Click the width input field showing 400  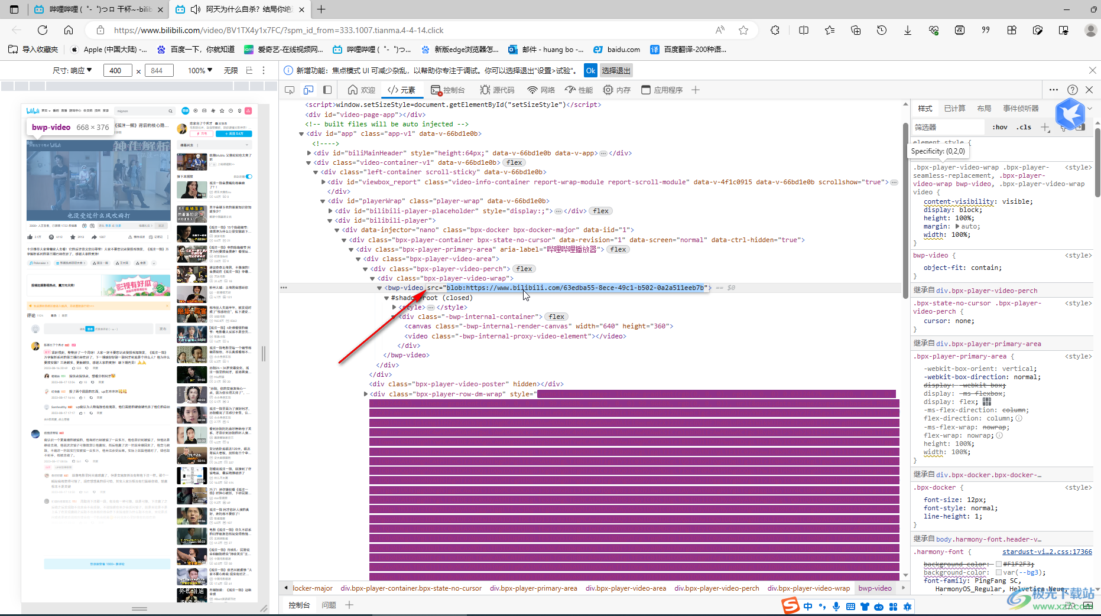point(118,70)
